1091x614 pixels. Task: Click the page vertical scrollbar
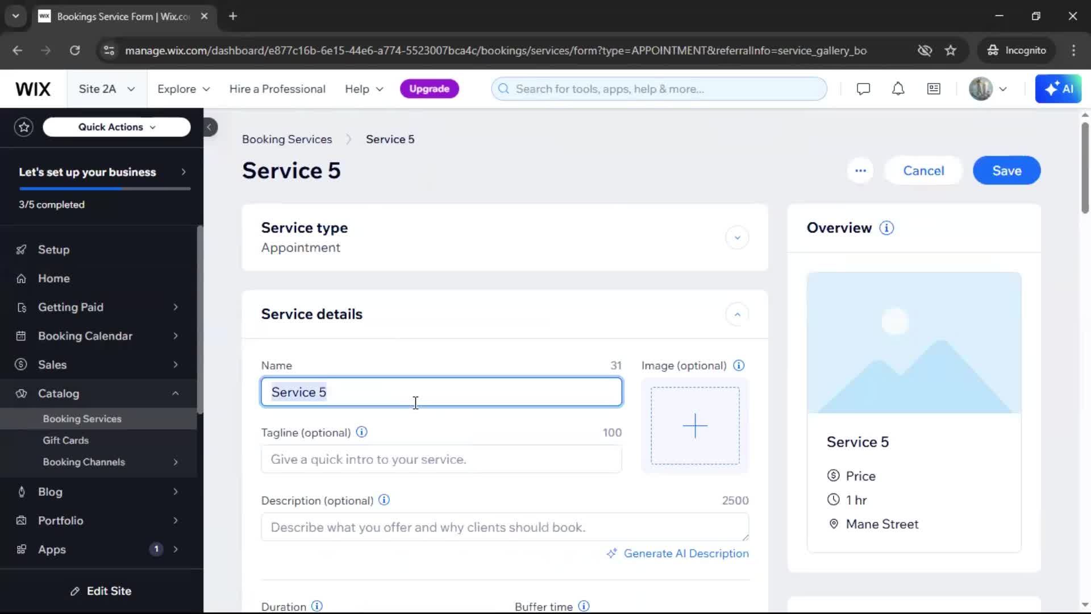(1085, 168)
